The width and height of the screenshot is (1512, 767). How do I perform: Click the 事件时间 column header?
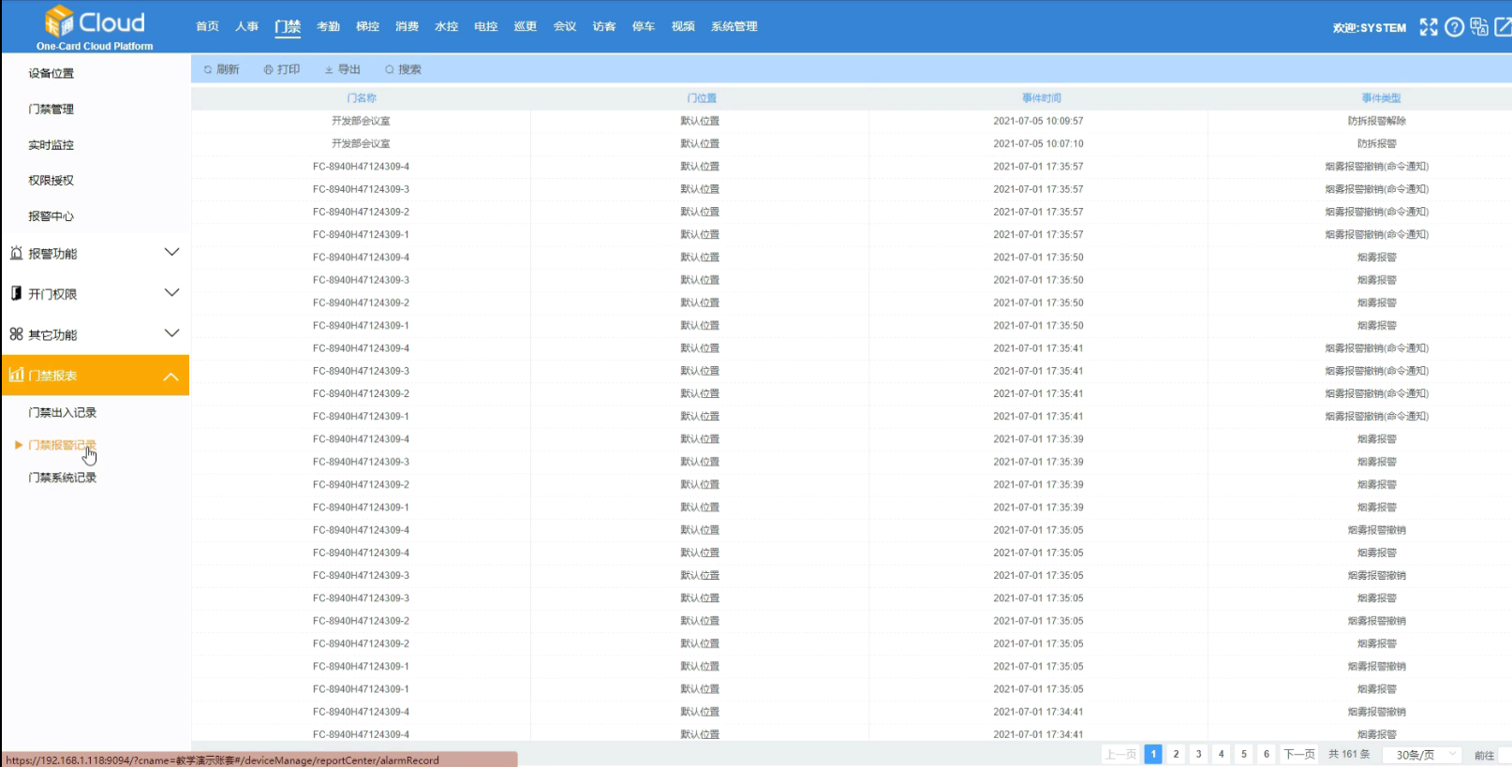[x=1041, y=98]
